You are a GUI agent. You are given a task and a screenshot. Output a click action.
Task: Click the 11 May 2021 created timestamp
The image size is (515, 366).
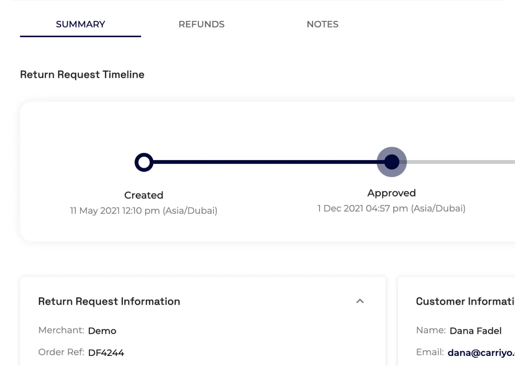coord(143,211)
